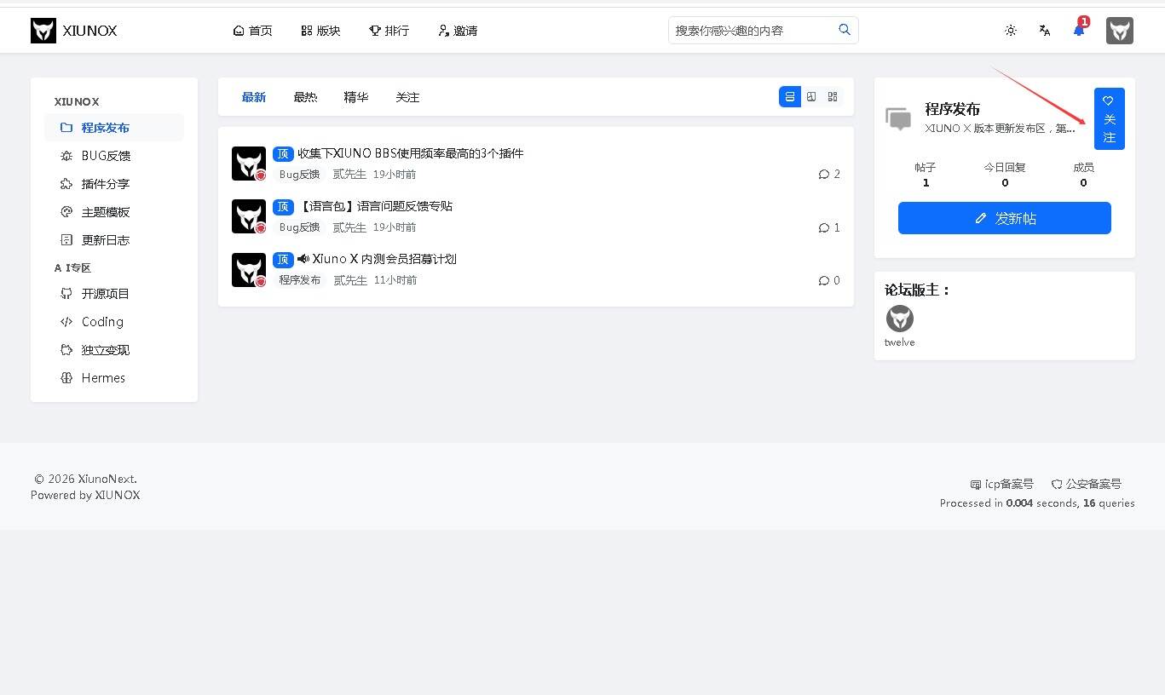Click the 公安备案号 footer link

point(1086,484)
